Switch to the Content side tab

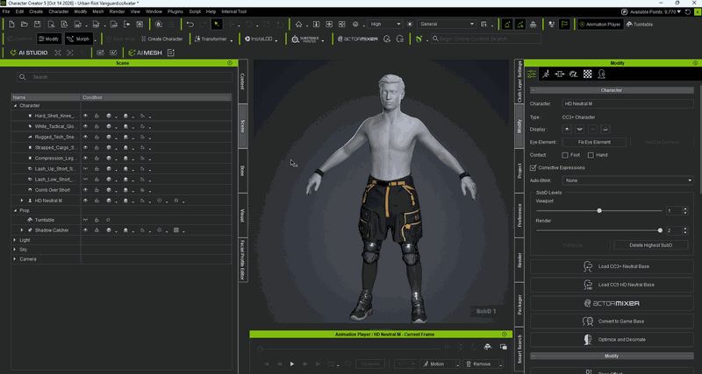tap(243, 81)
